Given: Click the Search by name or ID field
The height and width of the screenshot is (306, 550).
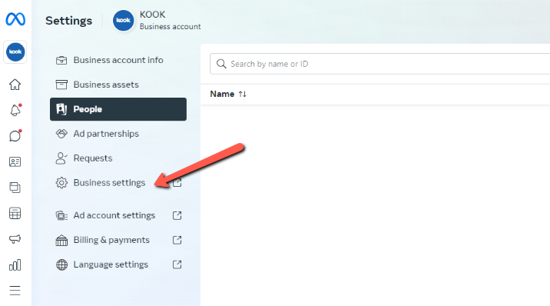Looking at the screenshot, I should (x=380, y=64).
